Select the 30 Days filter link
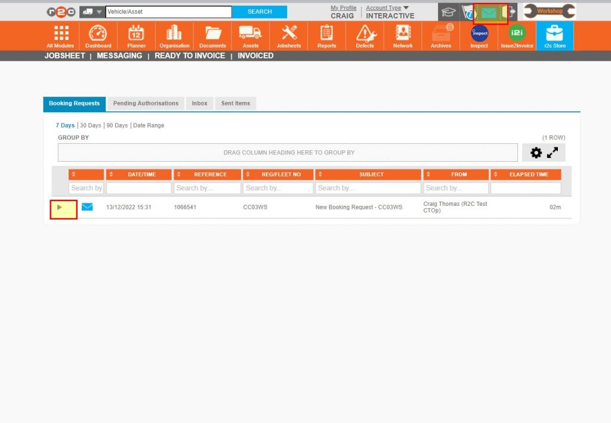The height and width of the screenshot is (423, 611). click(90, 125)
